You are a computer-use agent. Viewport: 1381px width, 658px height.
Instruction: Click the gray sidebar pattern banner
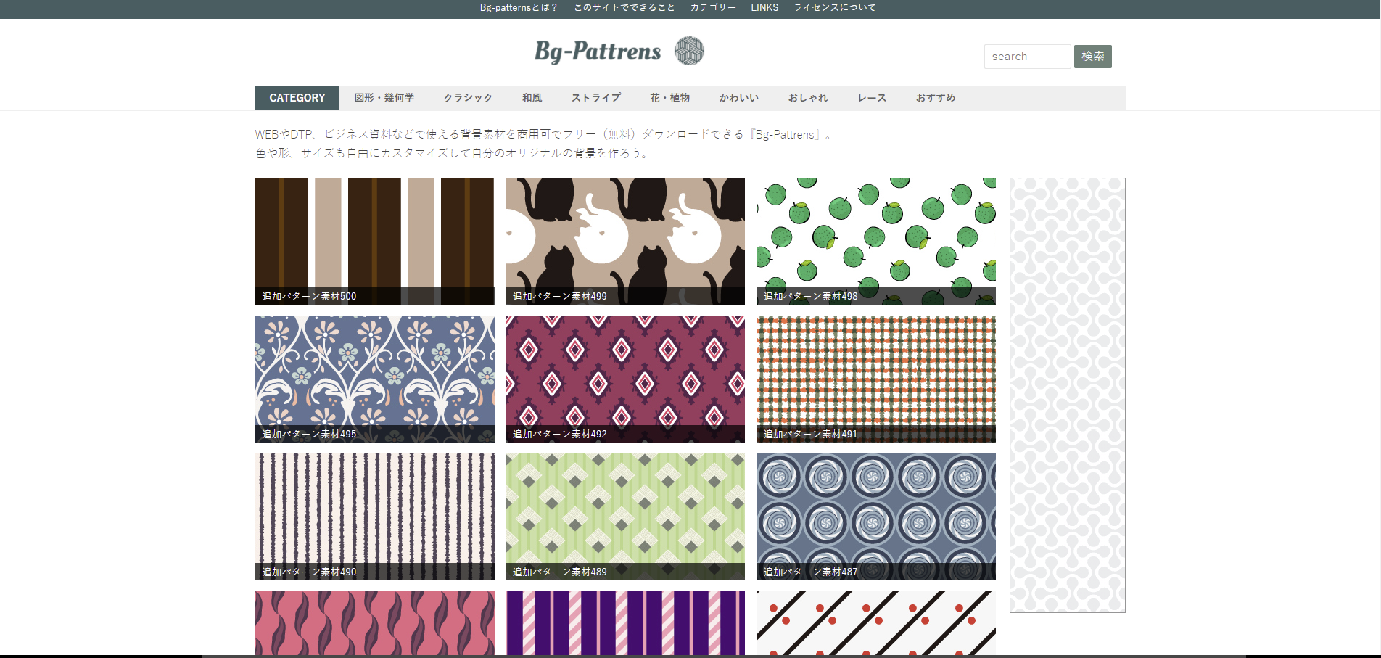tap(1067, 395)
